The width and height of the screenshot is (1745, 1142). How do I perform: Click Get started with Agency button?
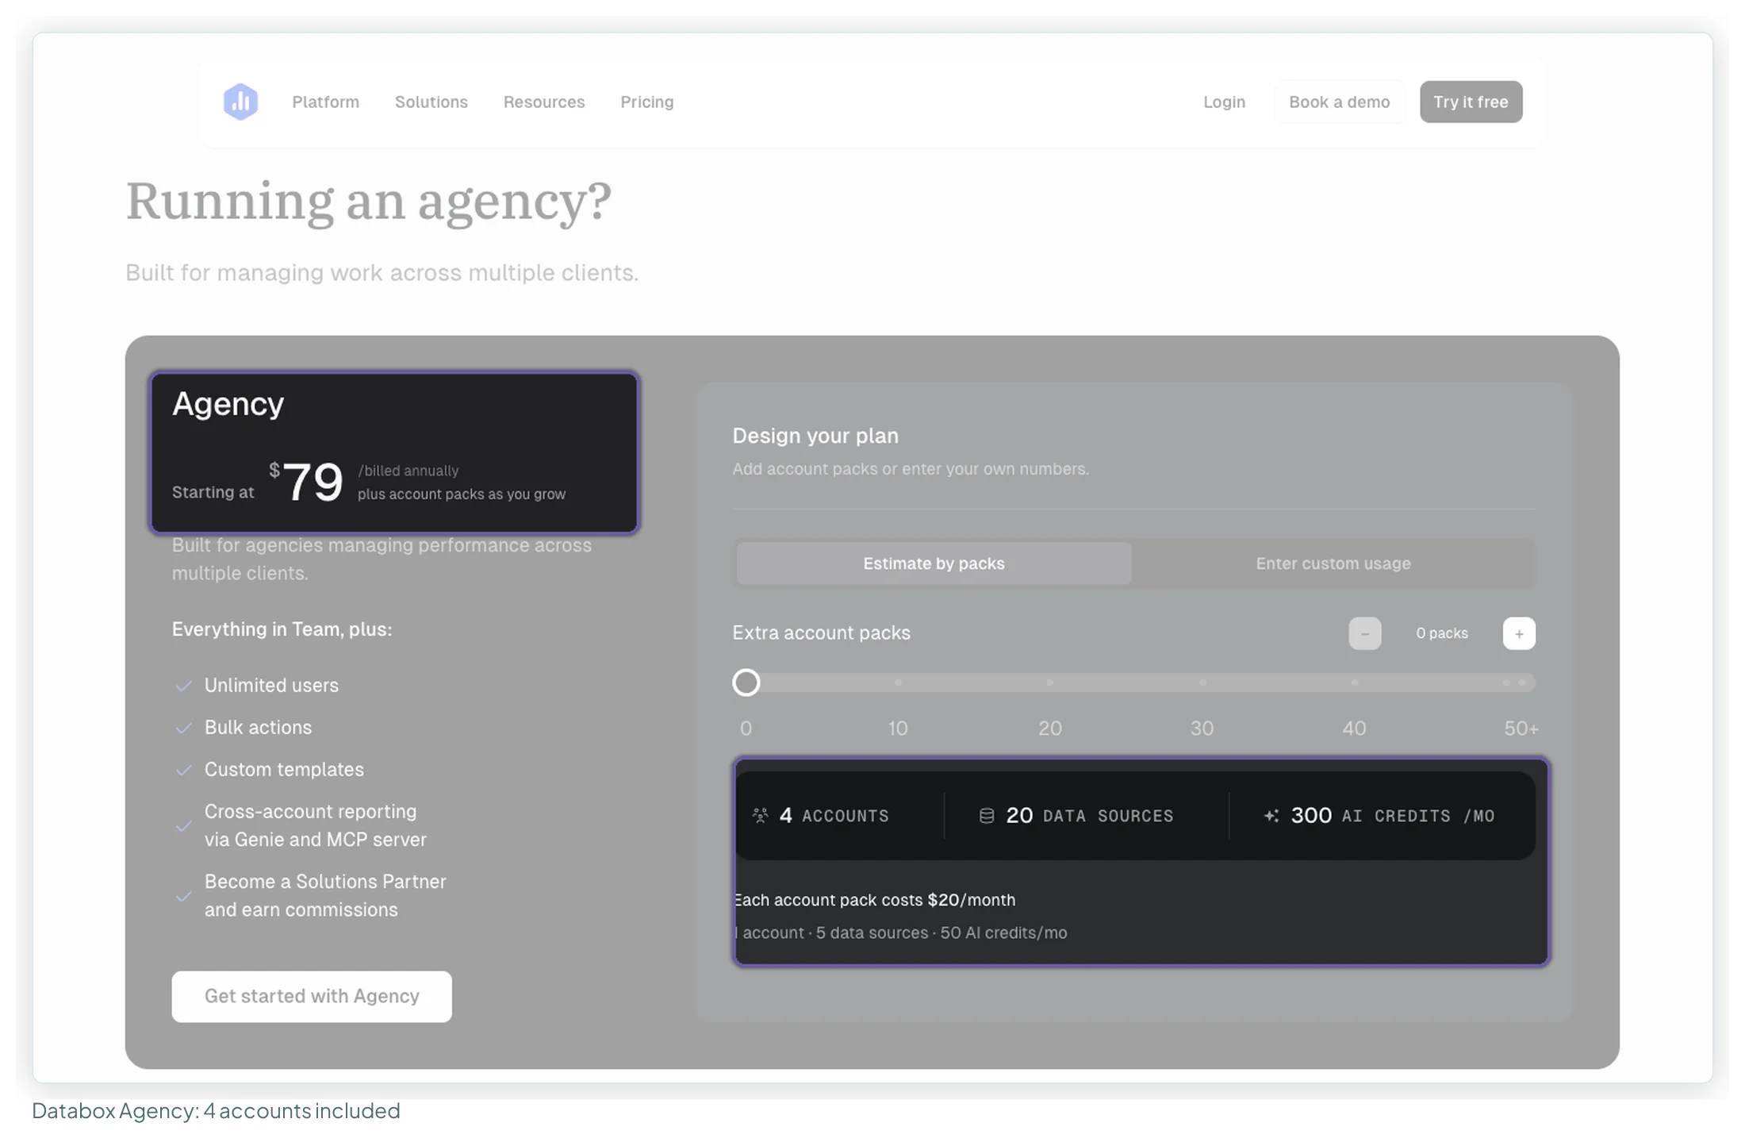[312, 996]
